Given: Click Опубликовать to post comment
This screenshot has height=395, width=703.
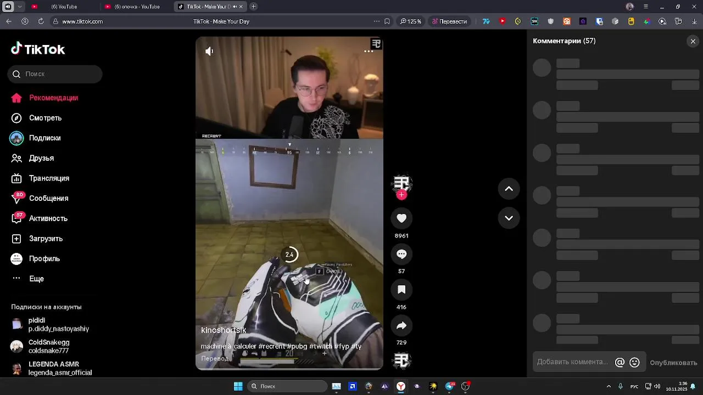Looking at the screenshot, I should [x=673, y=363].
